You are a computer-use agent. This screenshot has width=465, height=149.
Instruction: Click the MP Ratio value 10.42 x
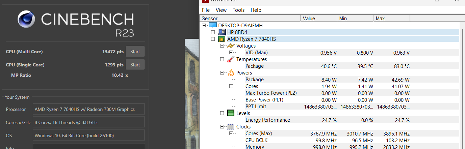point(120,75)
